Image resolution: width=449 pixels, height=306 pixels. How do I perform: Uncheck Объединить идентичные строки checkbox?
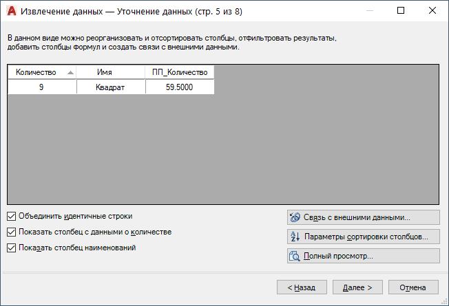tap(12, 216)
